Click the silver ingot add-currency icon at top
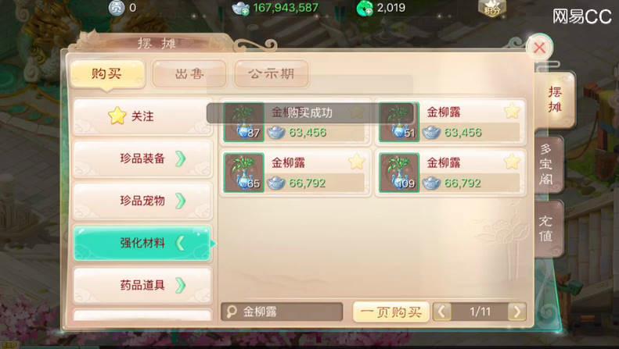This screenshot has height=349, width=619. point(240,8)
